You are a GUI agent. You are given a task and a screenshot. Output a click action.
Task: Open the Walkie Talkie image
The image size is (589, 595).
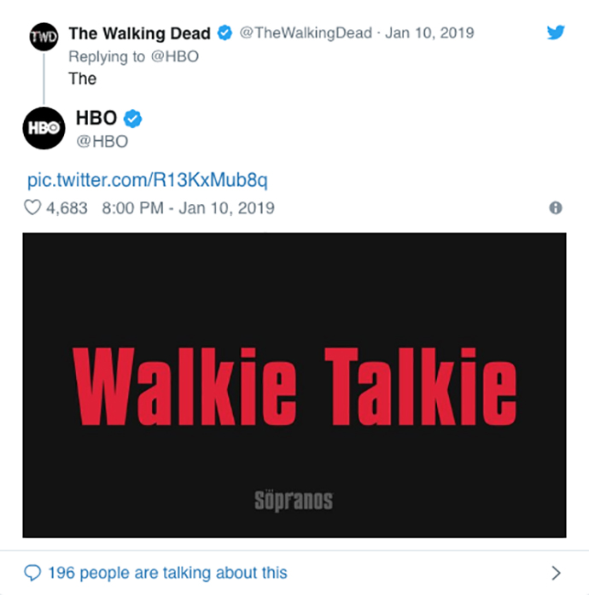[x=294, y=385]
